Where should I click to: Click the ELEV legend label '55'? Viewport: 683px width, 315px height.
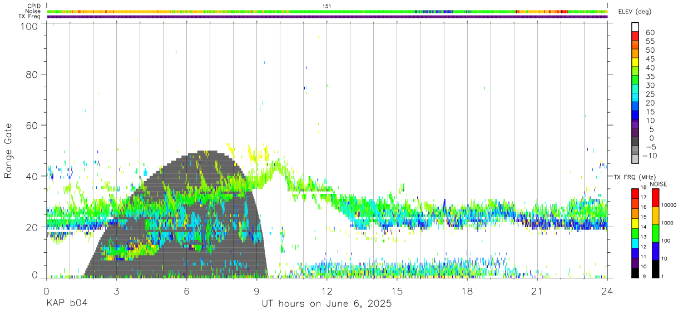[x=650, y=42]
